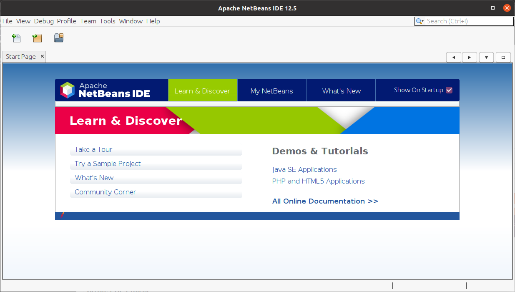Close the Start Page tab
This screenshot has width=515, height=292.
tap(42, 56)
